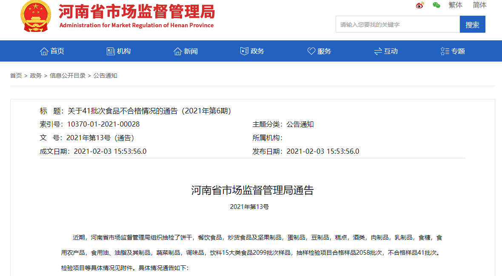Click the list-star icon beside 专题
Image resolution: width=502 pixels, height=276 pixels.
click(x=445, y=51)
